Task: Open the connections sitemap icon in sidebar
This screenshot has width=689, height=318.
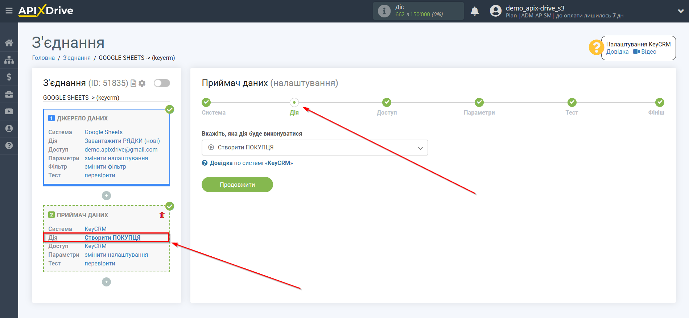Action: pyautogui.click(x=9, y=60)
